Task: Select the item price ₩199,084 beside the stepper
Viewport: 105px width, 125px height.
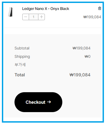Action: tap(92, 17)
